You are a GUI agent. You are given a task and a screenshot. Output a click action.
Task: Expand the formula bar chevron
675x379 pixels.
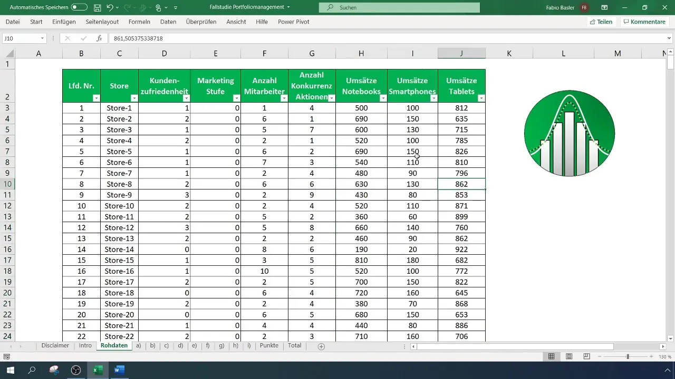click(670, 38)
